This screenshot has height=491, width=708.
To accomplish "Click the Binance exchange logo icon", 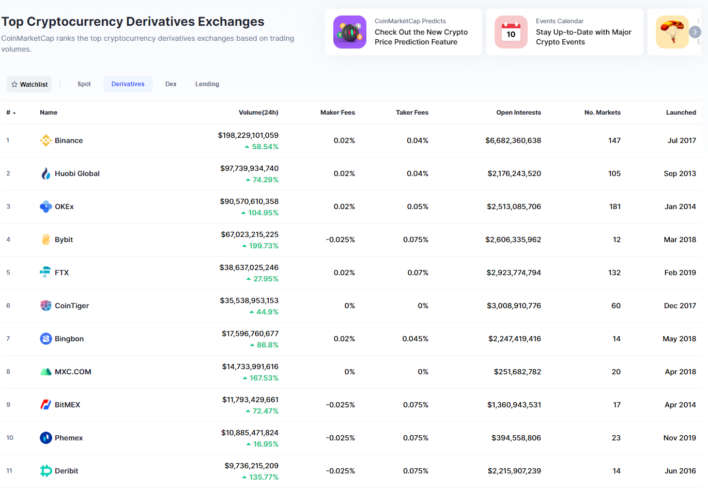I will tap(46, 140).
